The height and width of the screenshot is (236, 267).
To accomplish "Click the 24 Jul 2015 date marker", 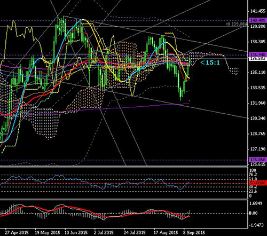I will coord(135,232).
